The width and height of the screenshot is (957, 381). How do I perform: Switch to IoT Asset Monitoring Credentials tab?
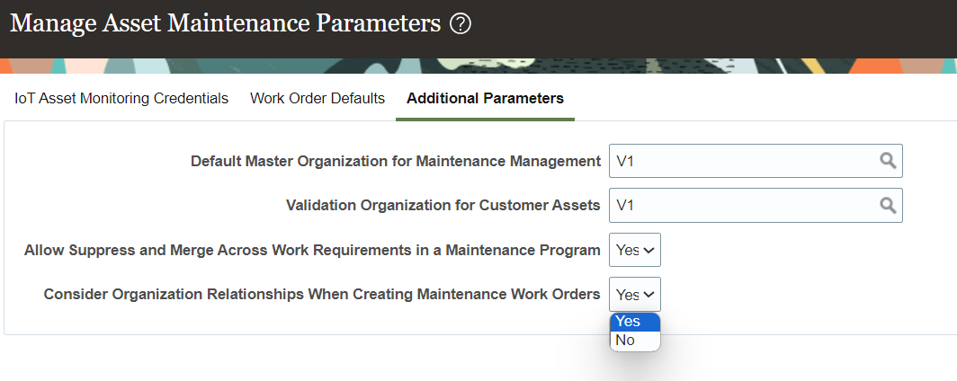tap(121, 98)
